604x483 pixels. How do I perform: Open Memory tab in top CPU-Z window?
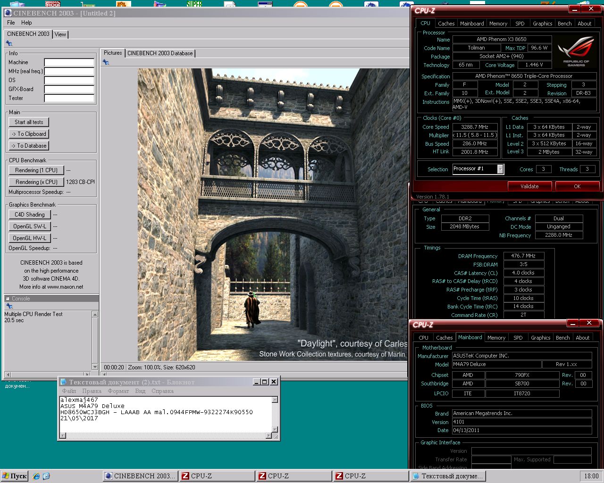pos(498,24)
